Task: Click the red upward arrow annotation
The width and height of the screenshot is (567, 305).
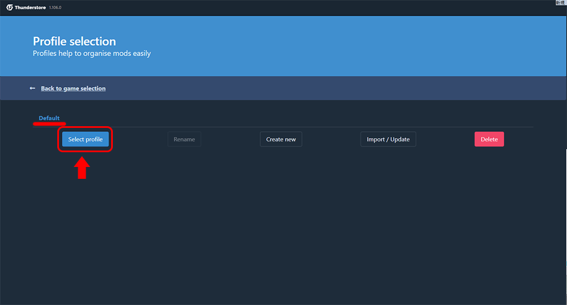Action: pos(83,168)
